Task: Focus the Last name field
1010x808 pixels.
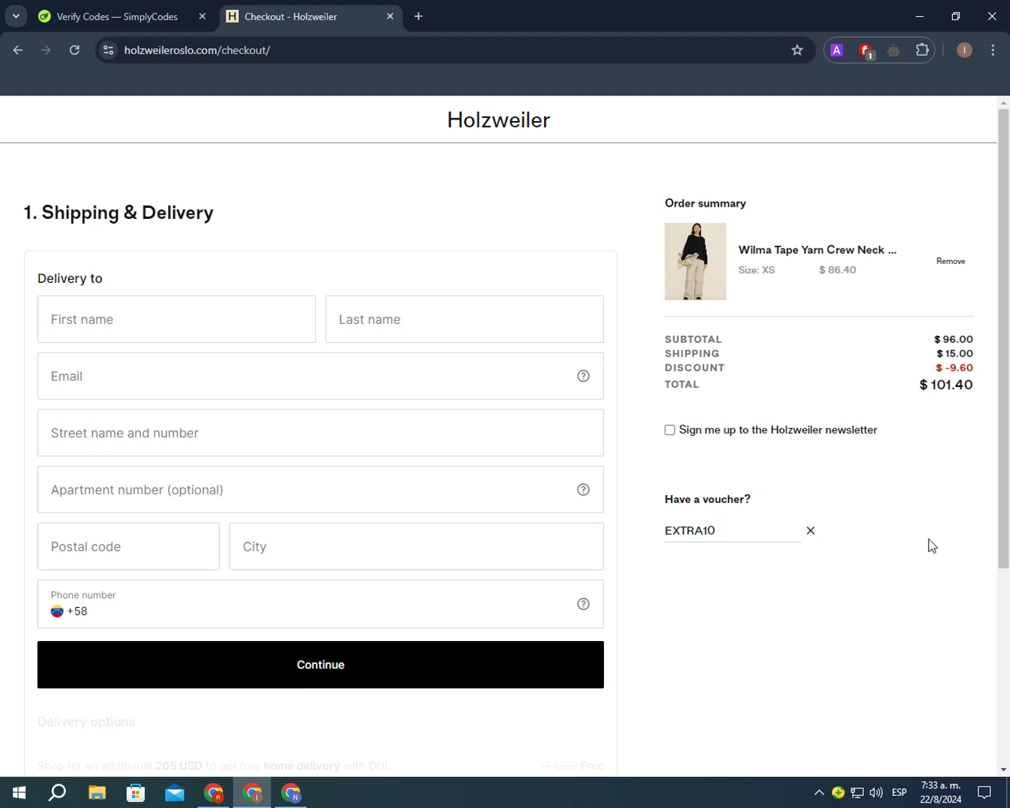Action: click(x=465, y=319)
